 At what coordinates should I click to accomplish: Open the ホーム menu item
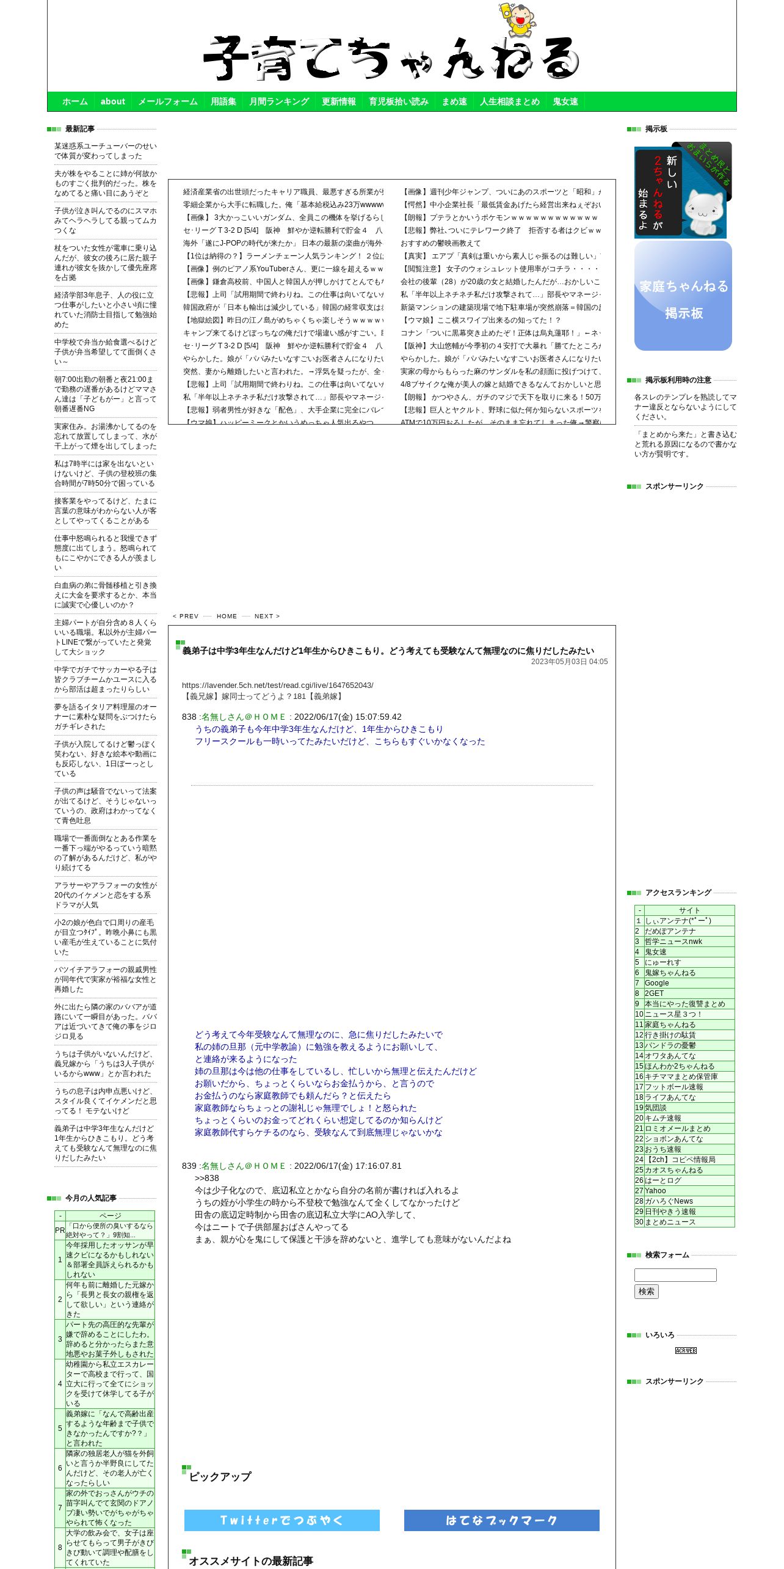[75, 101]
